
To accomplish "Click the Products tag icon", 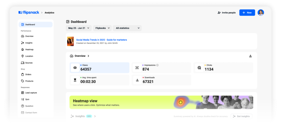I will click(x=22, y=81).
